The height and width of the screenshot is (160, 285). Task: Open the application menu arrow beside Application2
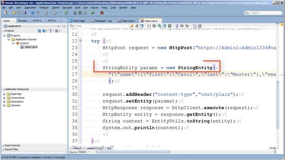tap(64, 26)
